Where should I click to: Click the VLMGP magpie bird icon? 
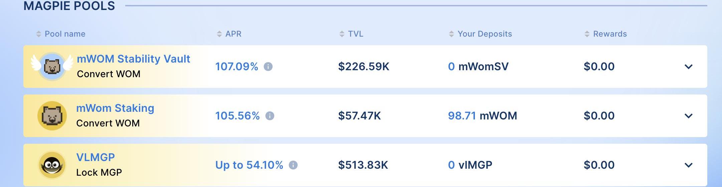[x=52, y=165]
